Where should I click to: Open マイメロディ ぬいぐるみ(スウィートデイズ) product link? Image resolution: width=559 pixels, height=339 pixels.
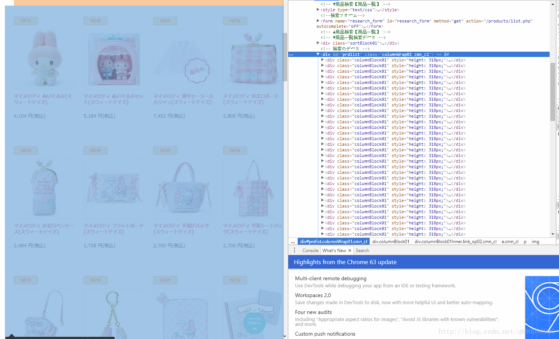coord(42,99)
